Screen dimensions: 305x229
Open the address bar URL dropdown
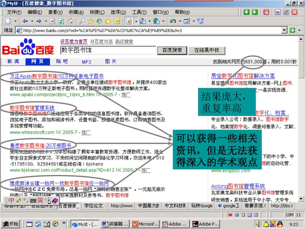point(284,30)
